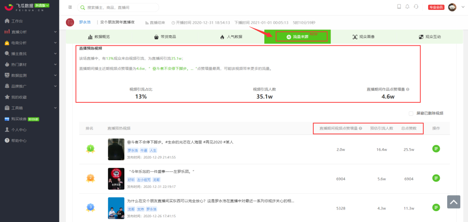Switch to 数据概览 tab
This screenshot has width=468, height=222.
[99, 37]
